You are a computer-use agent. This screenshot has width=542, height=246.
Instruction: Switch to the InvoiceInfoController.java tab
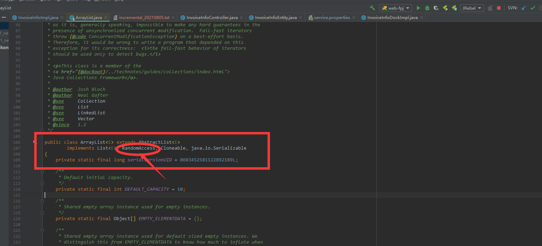(212, 17)
